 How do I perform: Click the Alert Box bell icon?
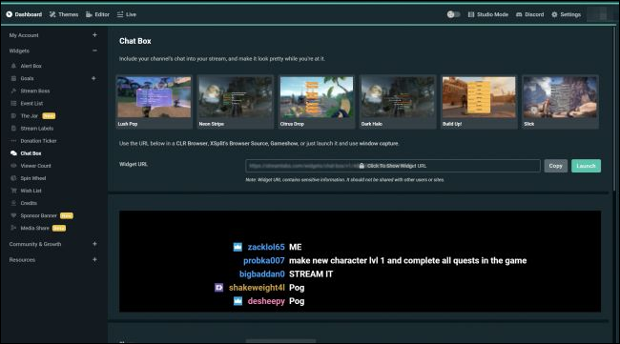13,66
